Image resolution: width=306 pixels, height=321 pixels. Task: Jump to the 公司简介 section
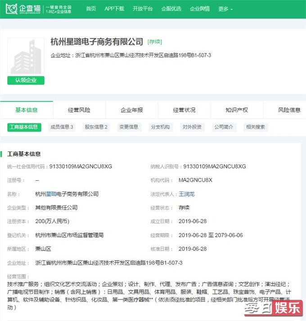(x=224, y=127)
